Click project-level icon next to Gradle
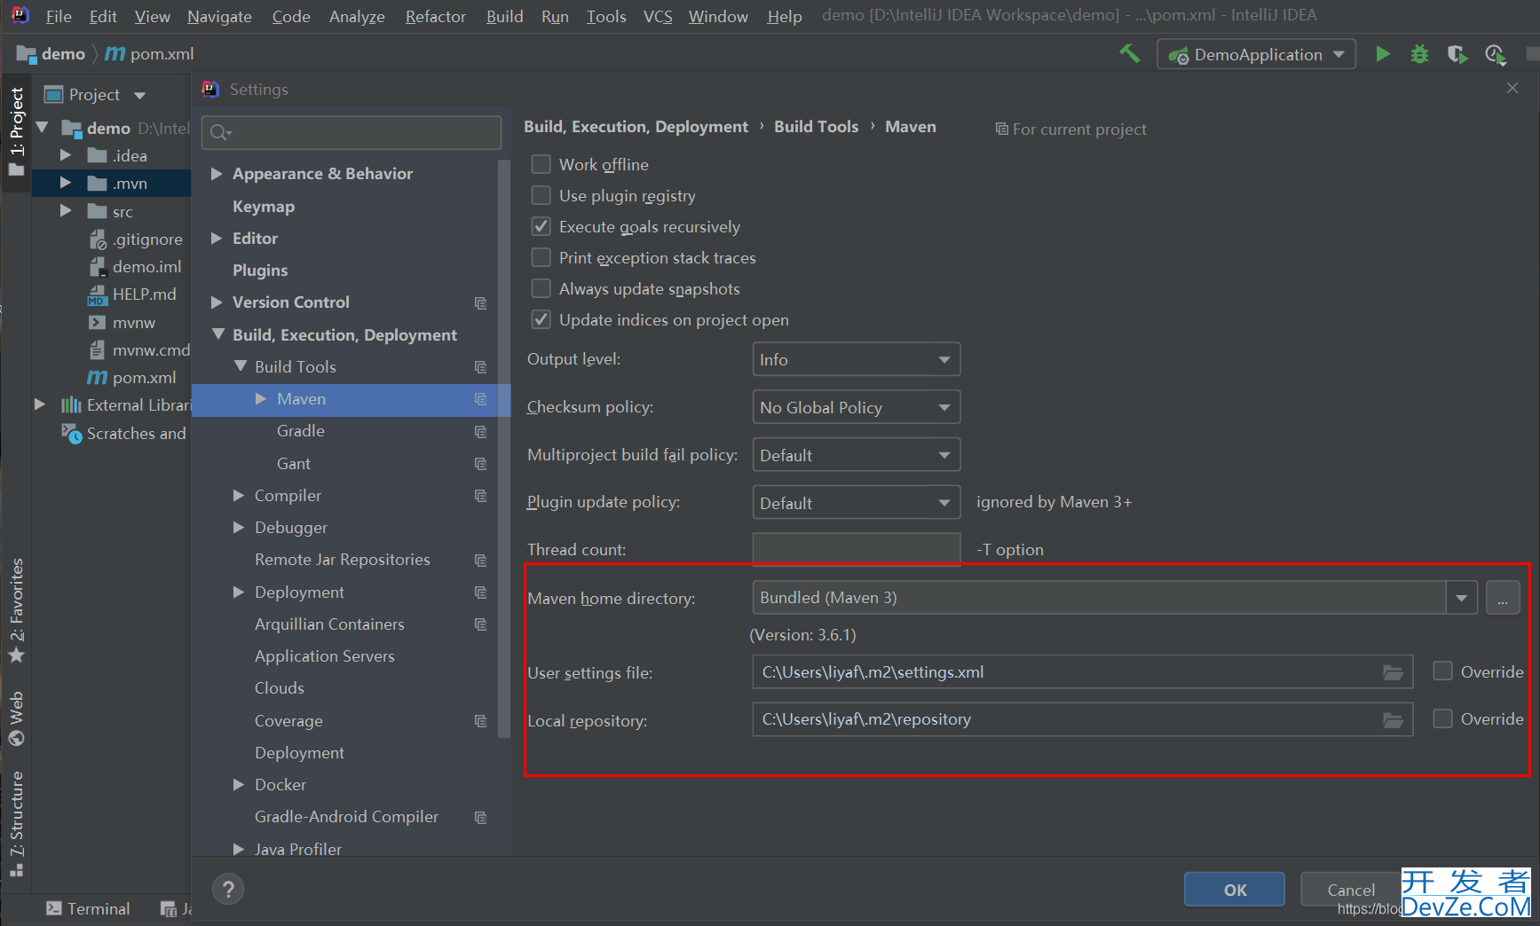The width and height of the screenshot is (1540, 926). point(480,431)
